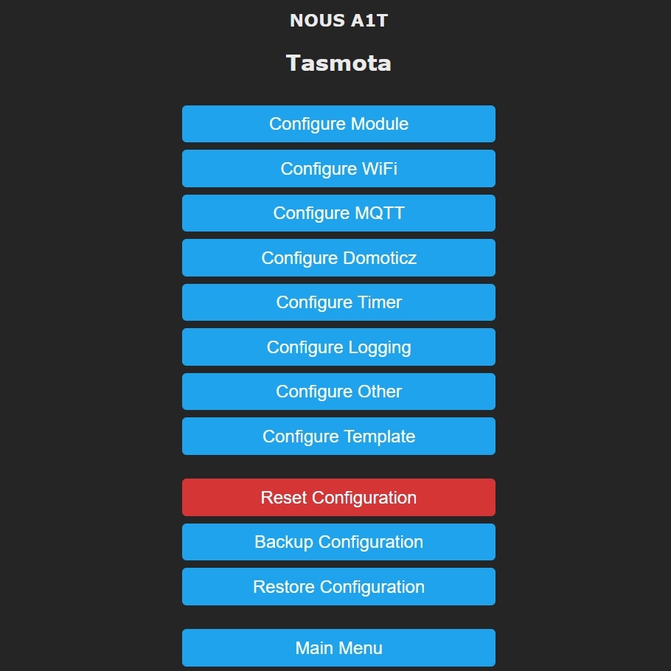Open the Configure WiFi page

point(338,169)
